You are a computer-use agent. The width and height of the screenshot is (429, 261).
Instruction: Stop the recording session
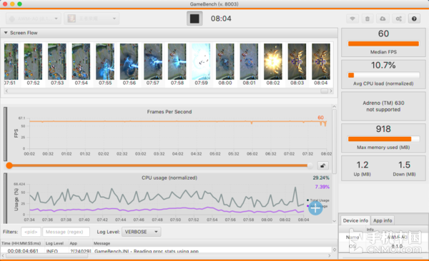tap(194, 19)
